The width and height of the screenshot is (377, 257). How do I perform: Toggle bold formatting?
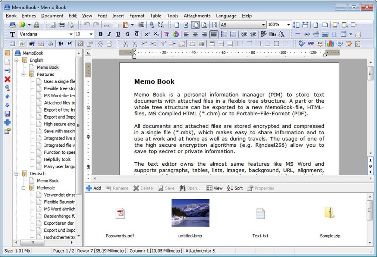pyautogui.click(x=100, y=34)
